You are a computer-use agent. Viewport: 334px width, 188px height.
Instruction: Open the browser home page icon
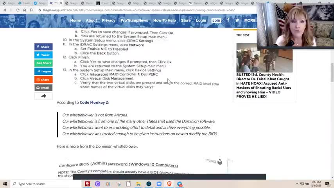25,10
